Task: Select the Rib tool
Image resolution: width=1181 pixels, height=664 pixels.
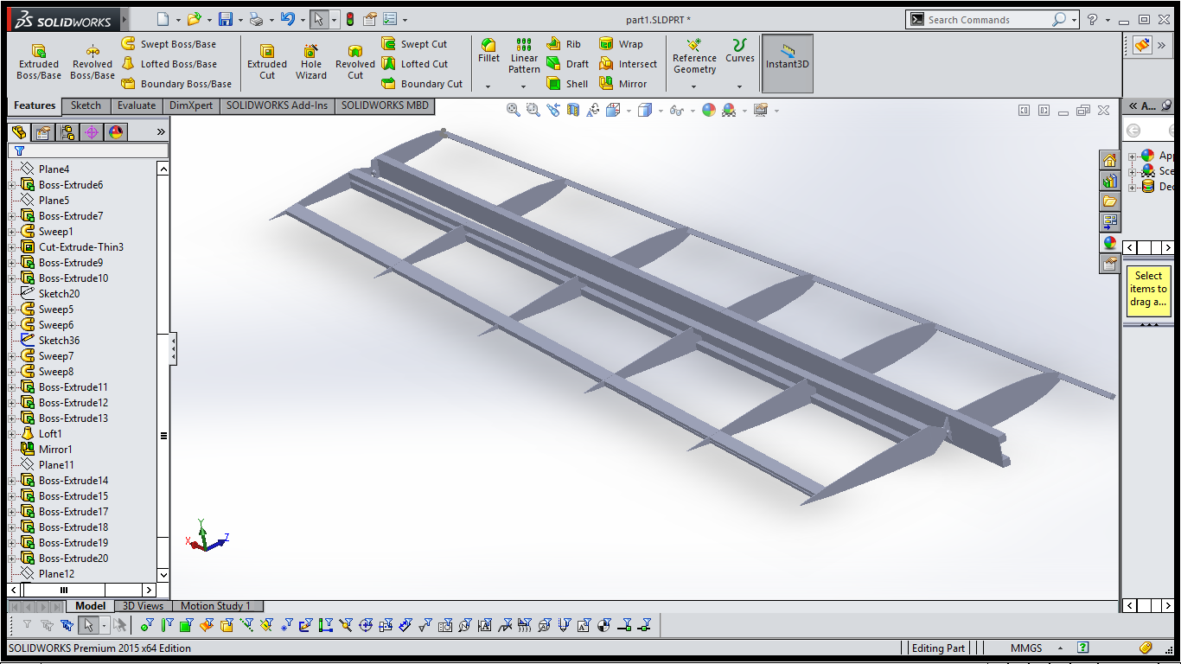Action: [x=564, y=44]
